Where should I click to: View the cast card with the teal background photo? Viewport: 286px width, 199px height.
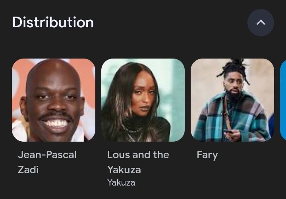143,100
